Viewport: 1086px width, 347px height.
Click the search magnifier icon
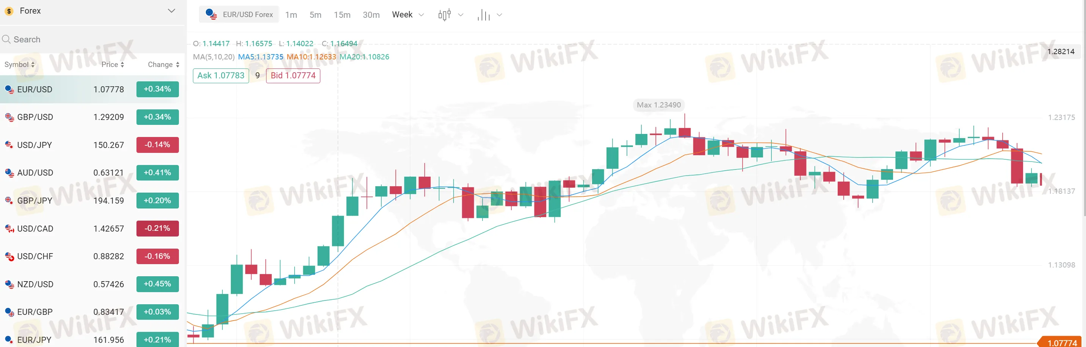(x=6, y=39)
